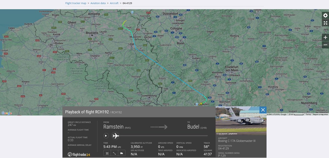Click the 5:43 PM time value
The image size is (329, 158).
pyautogui.click(x=110, y=147)
